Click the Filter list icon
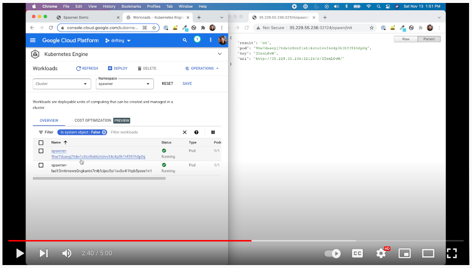Viewport: 472px width, 268px height. 41,132
